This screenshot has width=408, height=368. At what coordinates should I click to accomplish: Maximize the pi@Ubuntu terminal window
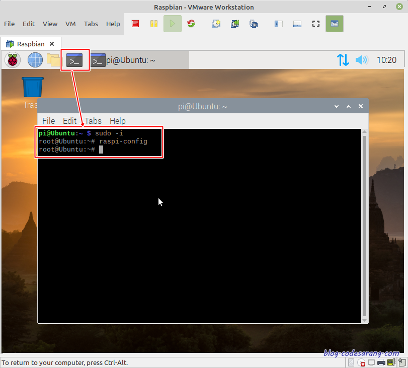click(x=349, y=106)
